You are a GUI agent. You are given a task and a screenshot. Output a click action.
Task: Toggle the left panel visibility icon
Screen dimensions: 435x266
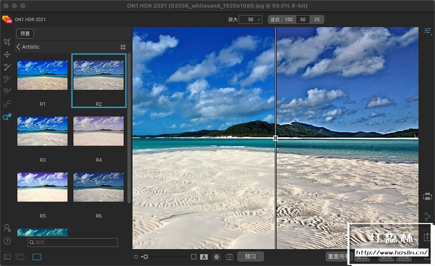[x=7, y=257]
